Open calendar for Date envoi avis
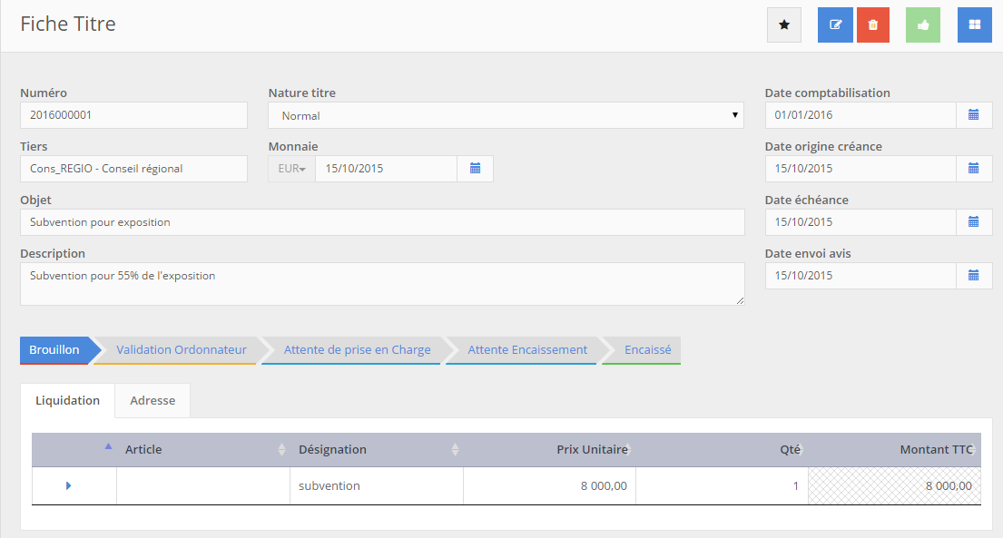This screenshot has height=538, width=1003. coord(973,276)
